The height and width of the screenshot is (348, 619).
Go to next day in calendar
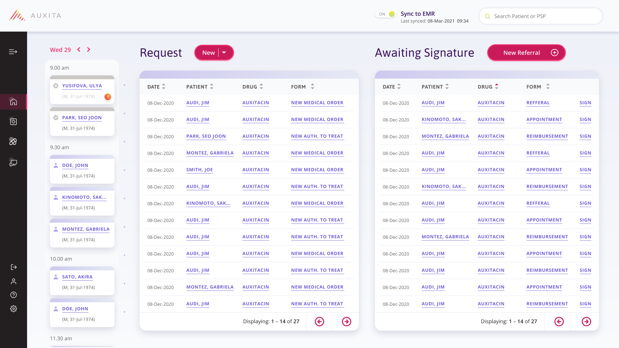89,50
